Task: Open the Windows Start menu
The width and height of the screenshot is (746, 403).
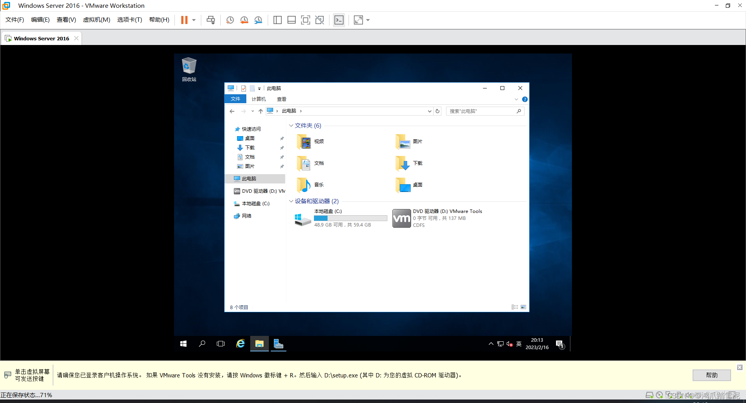Action: click(x=183, y=344)
